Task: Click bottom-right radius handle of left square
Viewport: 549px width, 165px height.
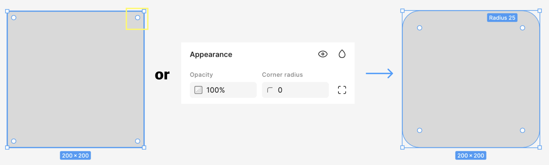Action: [x=138, y=141]
